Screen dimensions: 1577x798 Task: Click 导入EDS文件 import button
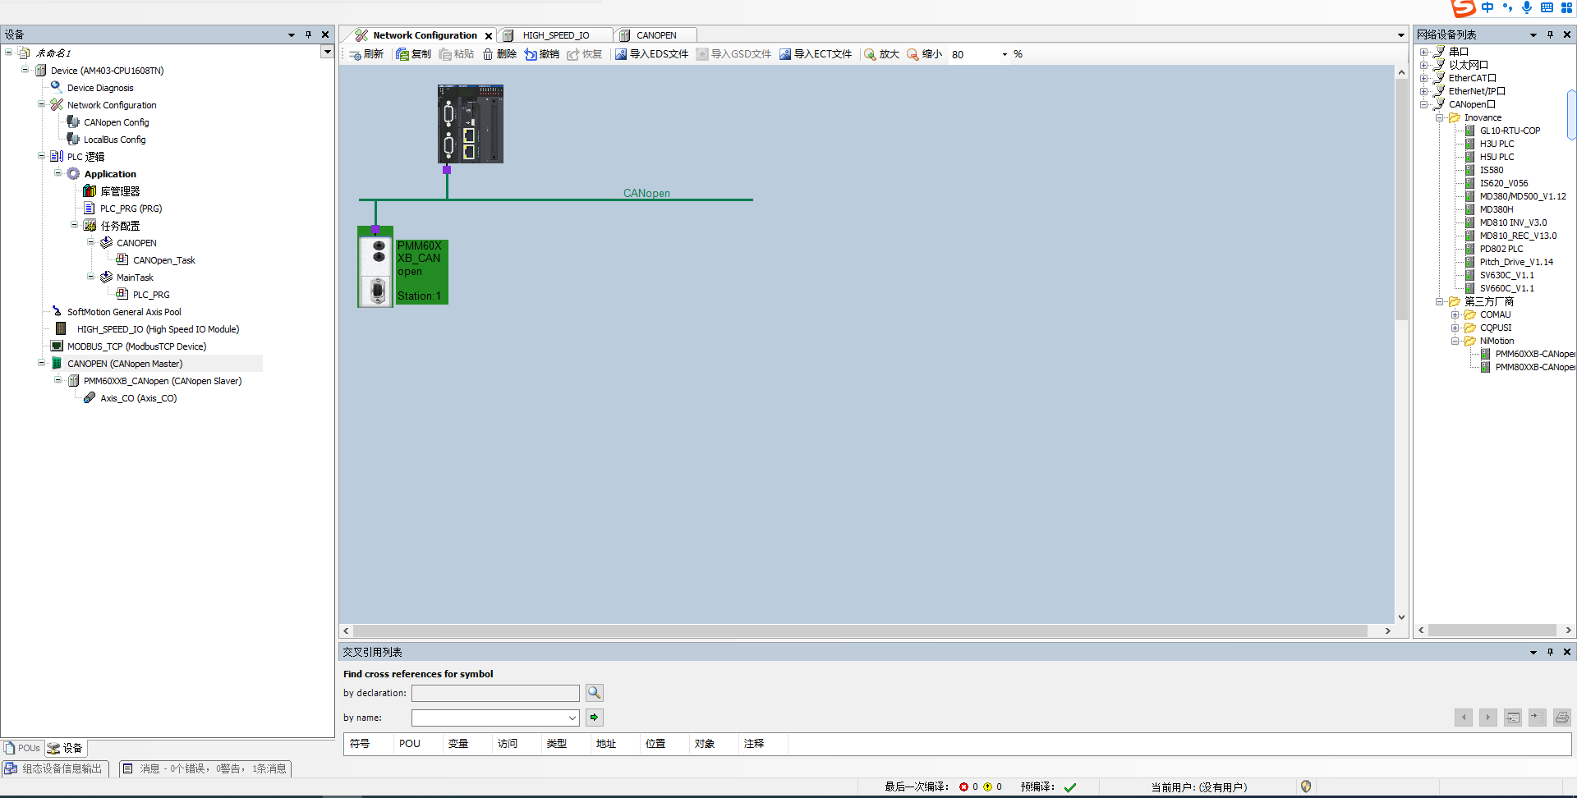click(x=652, y=54)
